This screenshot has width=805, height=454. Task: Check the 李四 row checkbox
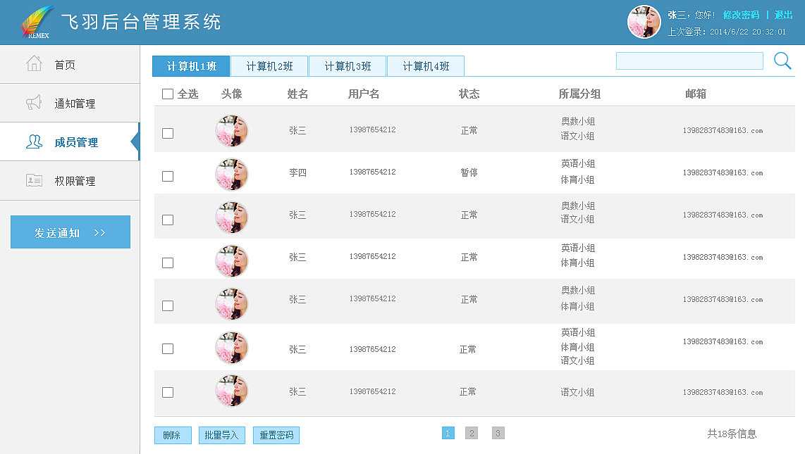(x=167, y=176)
